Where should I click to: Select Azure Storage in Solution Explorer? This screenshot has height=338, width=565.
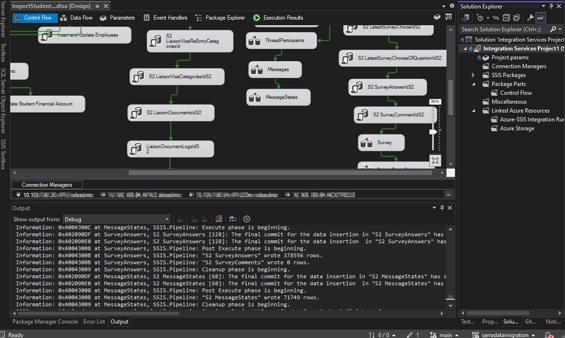(x=517, y=128)
